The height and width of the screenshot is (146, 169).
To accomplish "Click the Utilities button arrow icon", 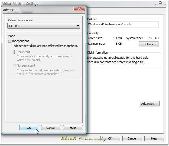I will pos(156,44).
